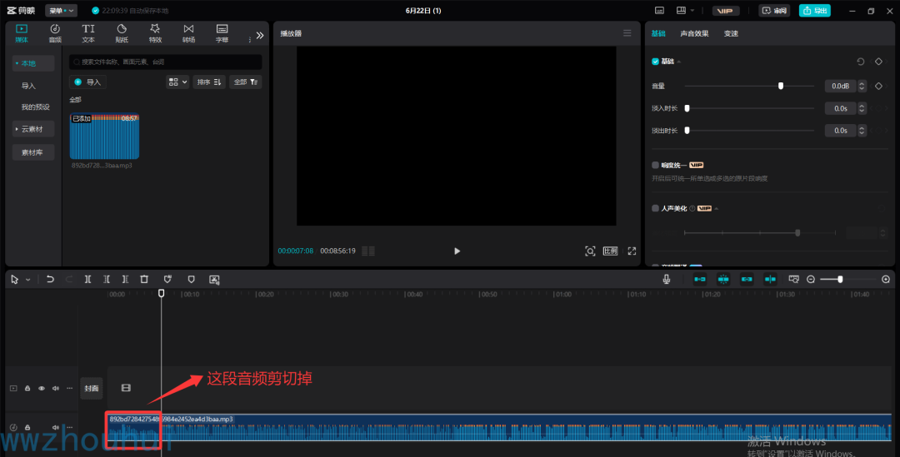Expand the 云素材 cloud materials tree item
Image resolution: width=900 pixels, height=457 pixels.
[33, 129]
